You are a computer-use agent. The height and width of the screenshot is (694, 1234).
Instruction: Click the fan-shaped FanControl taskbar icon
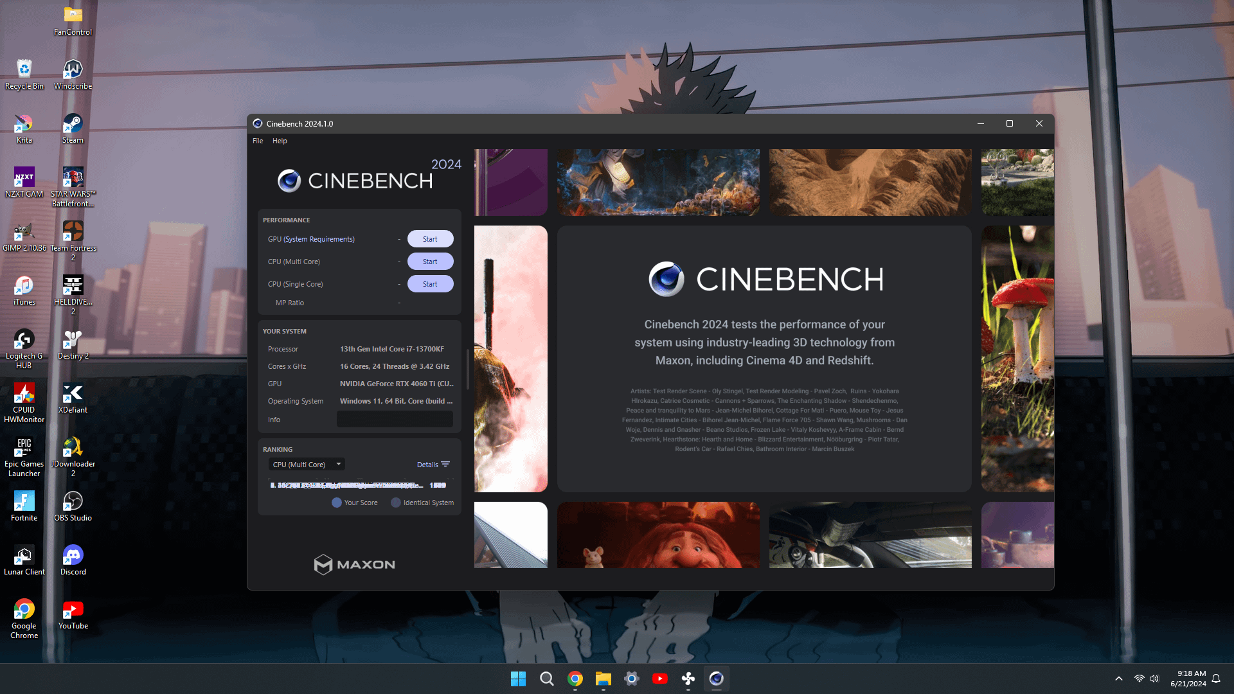(688, 679)
